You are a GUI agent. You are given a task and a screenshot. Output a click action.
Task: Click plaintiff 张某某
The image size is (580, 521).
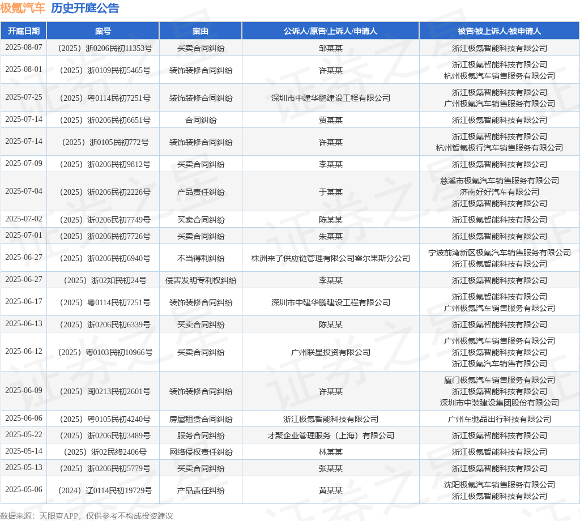click(x=331, y=468)
